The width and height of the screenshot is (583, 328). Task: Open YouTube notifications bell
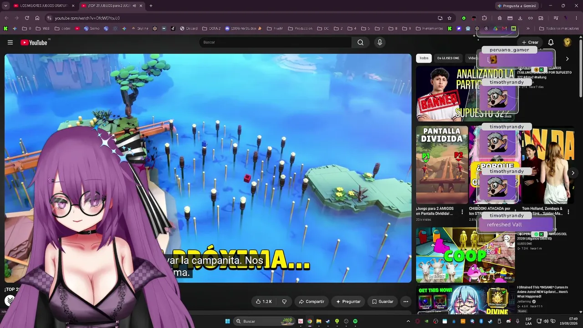[551, 42]
